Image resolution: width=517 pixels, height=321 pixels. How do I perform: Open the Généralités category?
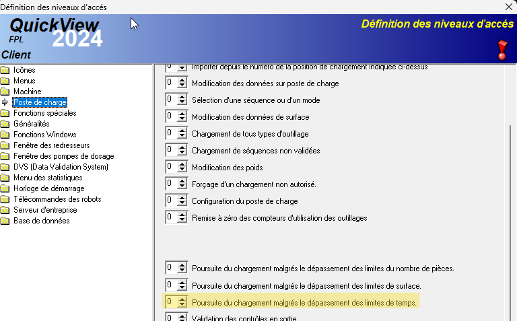coord(31,124)
